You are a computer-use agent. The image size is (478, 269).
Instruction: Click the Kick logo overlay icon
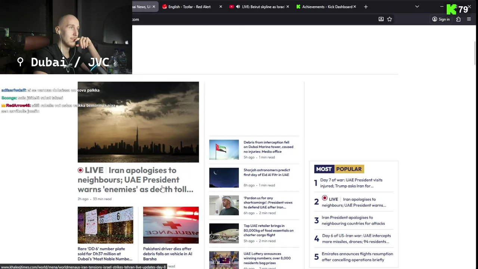pyautogui.click(x=451, y=9)
